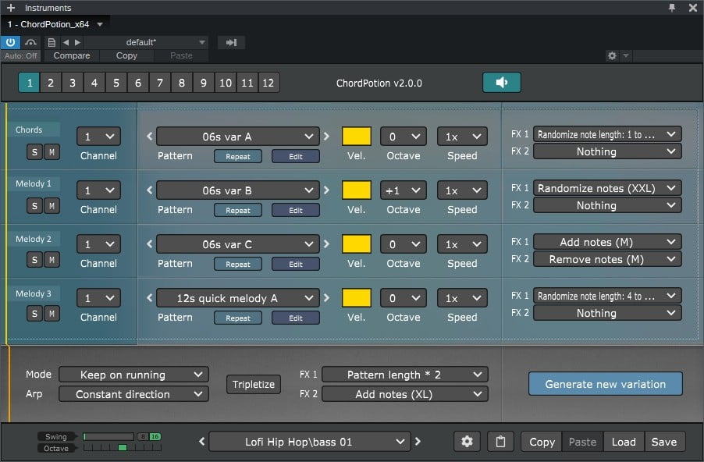
Task: Open Melody 1 Octave +1 dropdown
Action: point(404,190)
